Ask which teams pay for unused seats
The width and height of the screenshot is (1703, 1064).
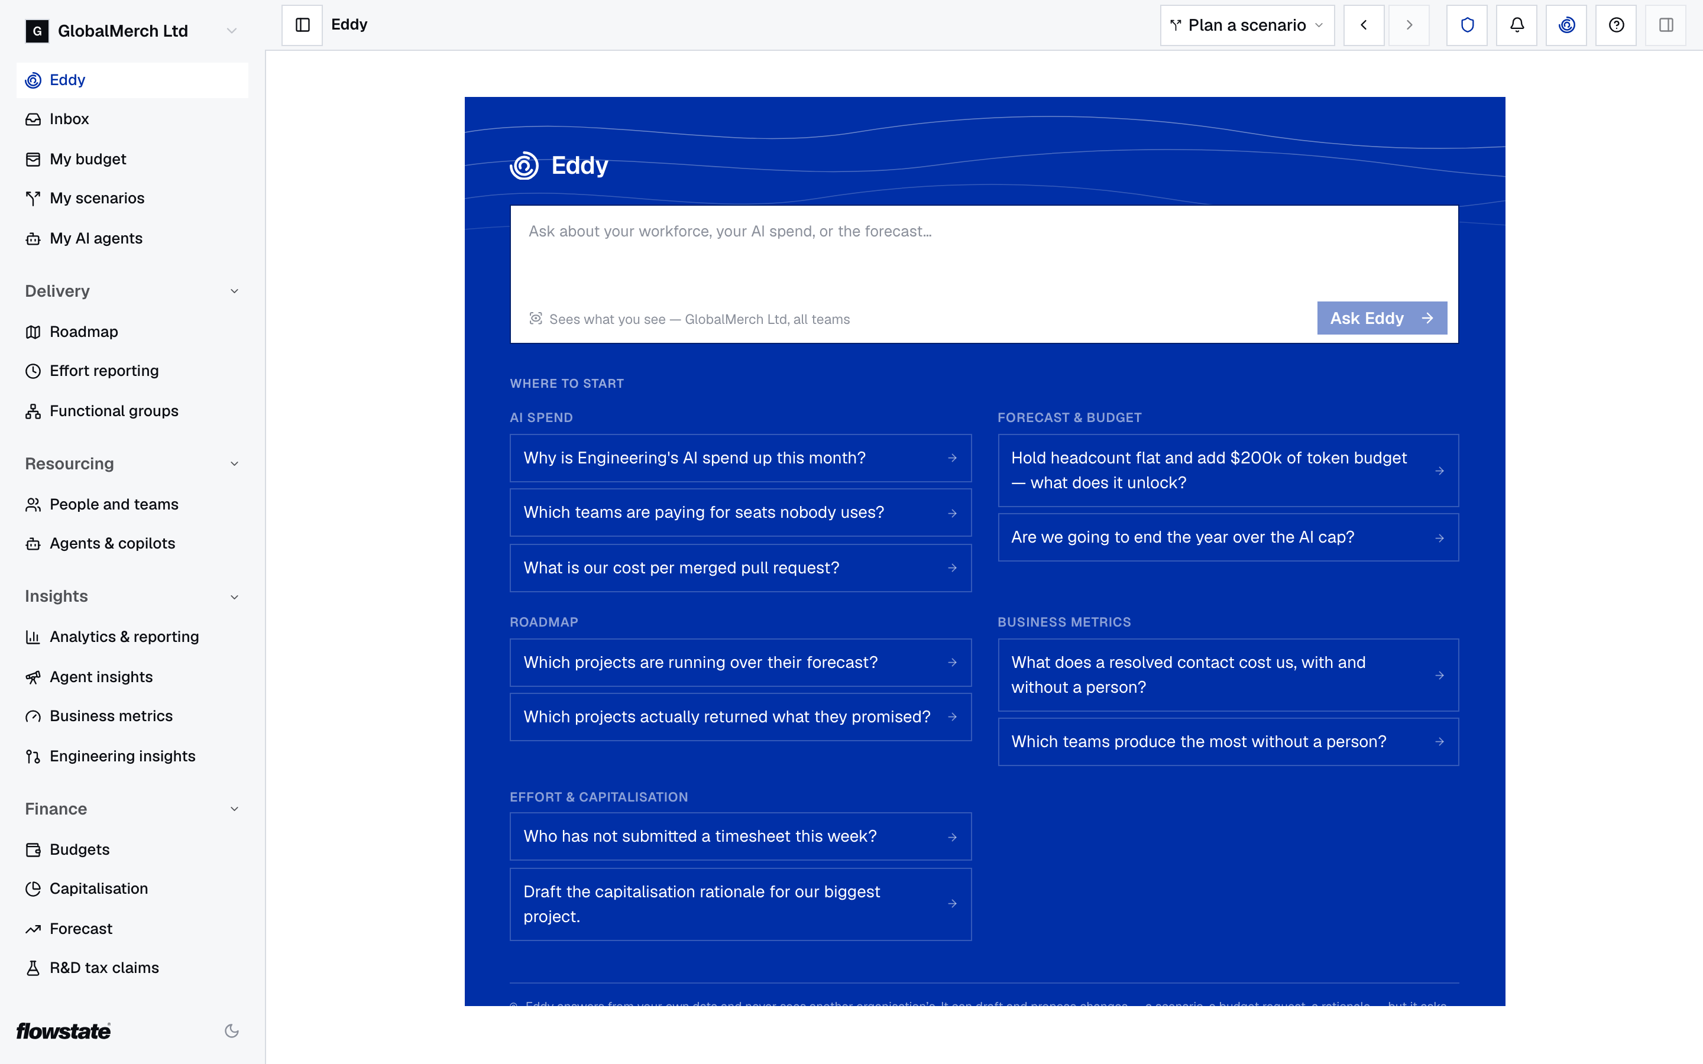coord(740,512)
